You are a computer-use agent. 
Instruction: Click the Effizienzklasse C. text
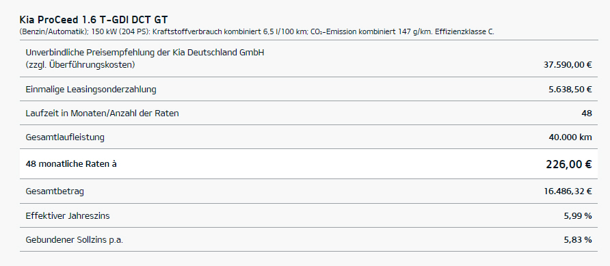(464, 32)
